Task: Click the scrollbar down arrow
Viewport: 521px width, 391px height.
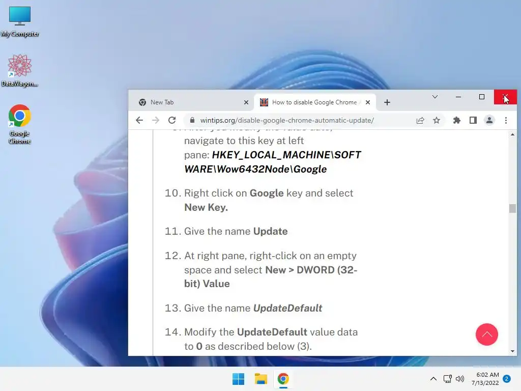Action: [512, 351]
